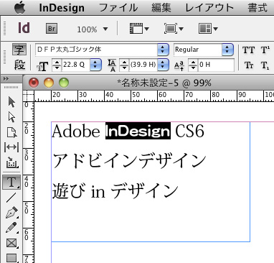Click the 22.8 Q font size field
This screenshot has width=274, height=263.
point(76,65)
